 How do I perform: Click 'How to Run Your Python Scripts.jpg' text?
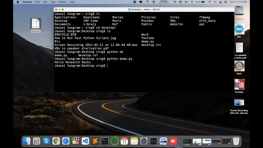pos(85,38)
